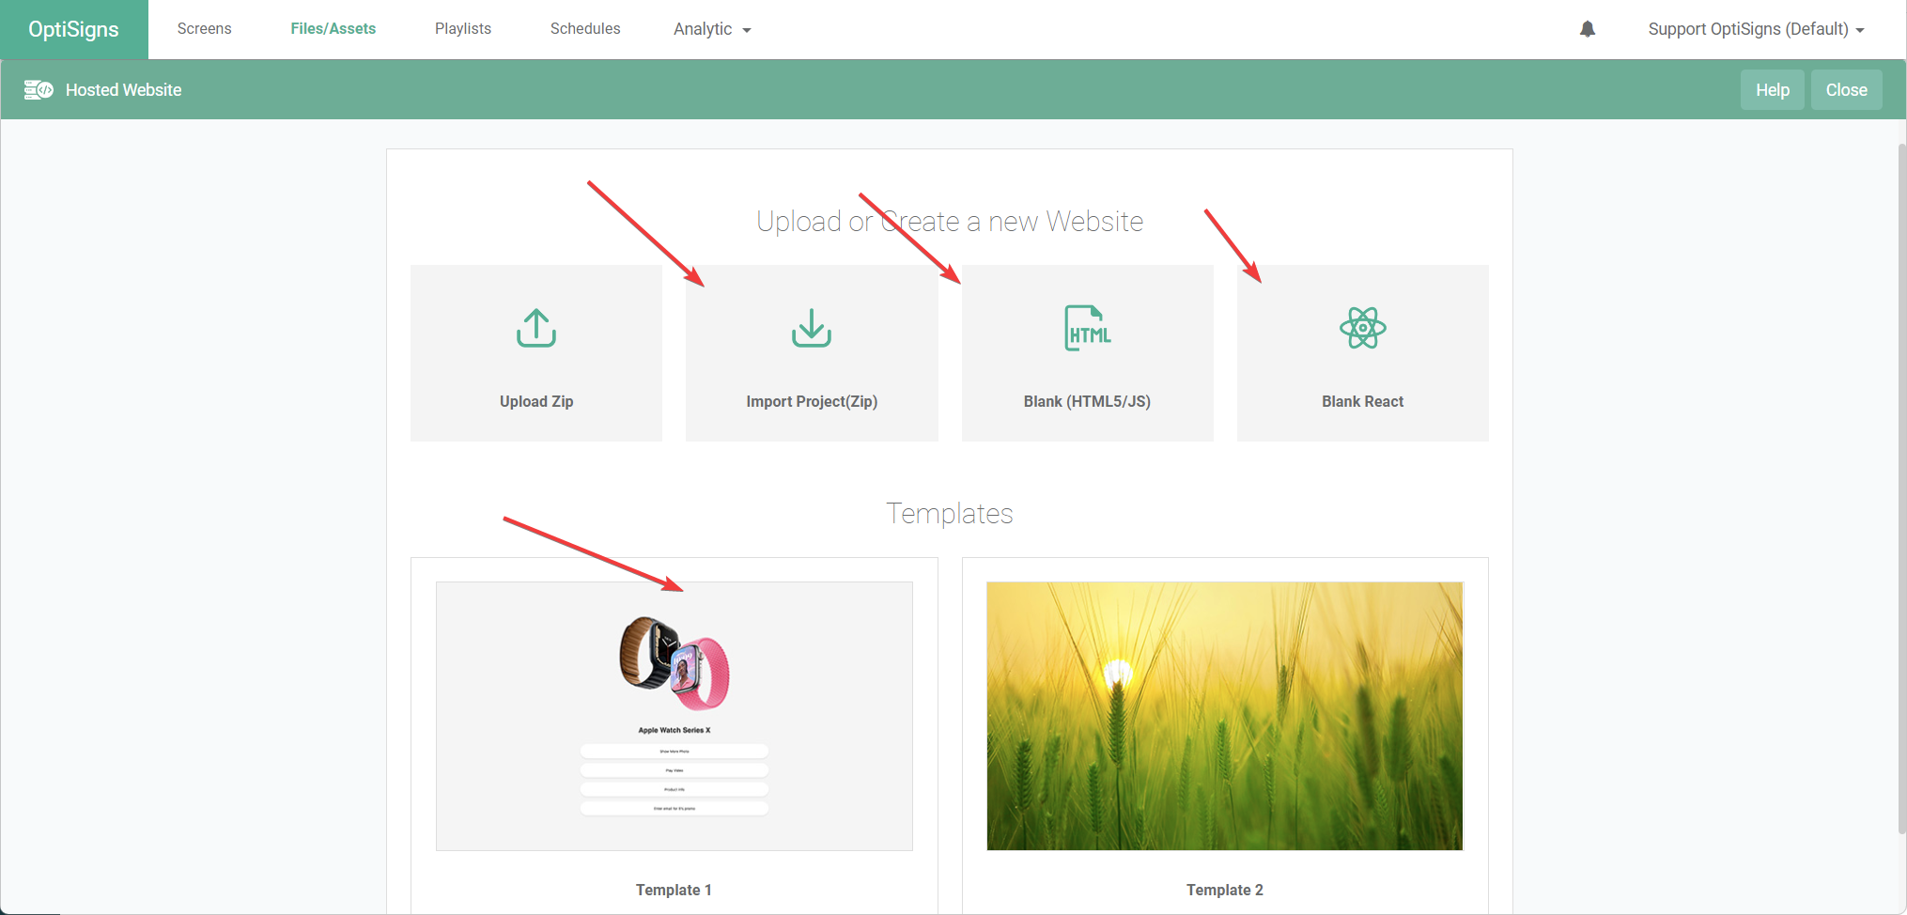1907x915 pixels.
Task: Click the Template 2 label
Action: click(x=1224, y=890)
